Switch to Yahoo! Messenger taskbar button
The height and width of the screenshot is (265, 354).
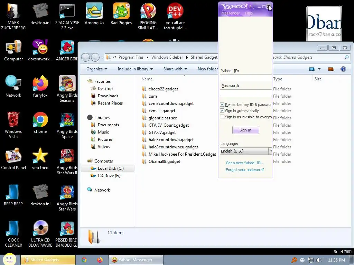(136, 260)
